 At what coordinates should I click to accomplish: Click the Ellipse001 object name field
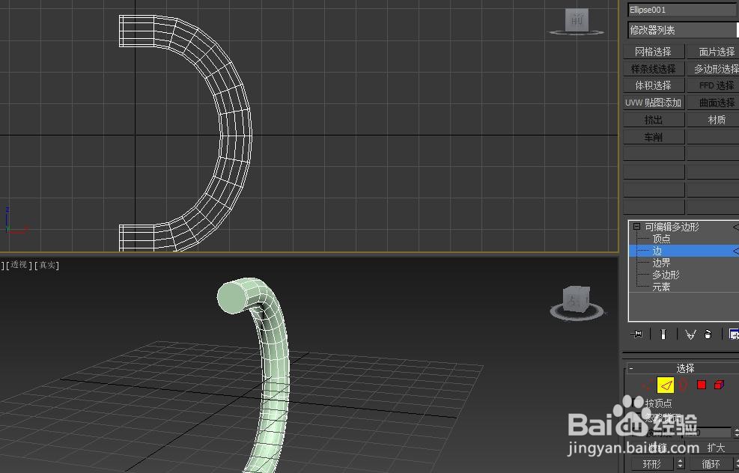point(684,10)
